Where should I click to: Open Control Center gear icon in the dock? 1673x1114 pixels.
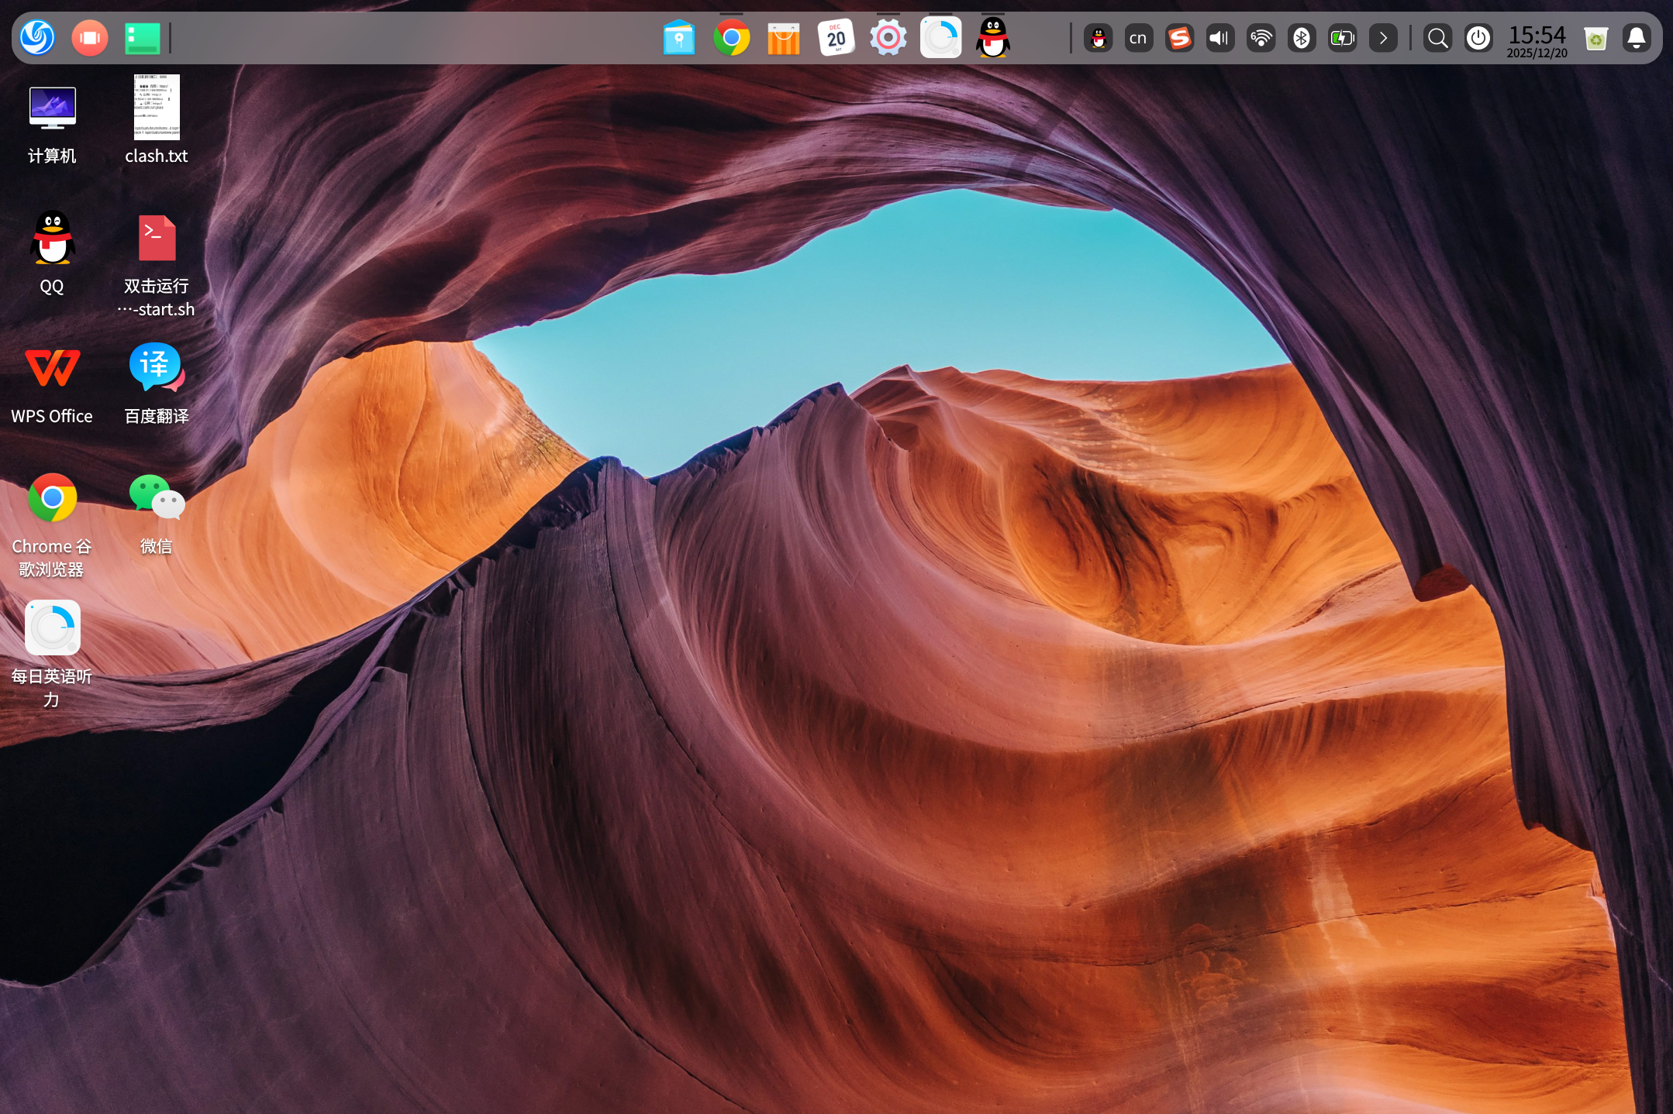click(888, 37)
